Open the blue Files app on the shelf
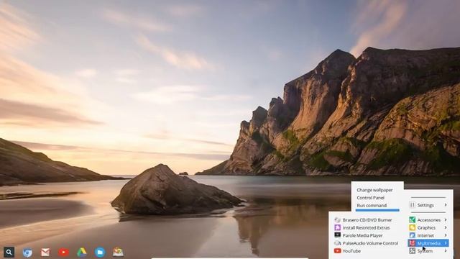The height and width of the screenshot is (259, 460). click(x=100, y=253)
